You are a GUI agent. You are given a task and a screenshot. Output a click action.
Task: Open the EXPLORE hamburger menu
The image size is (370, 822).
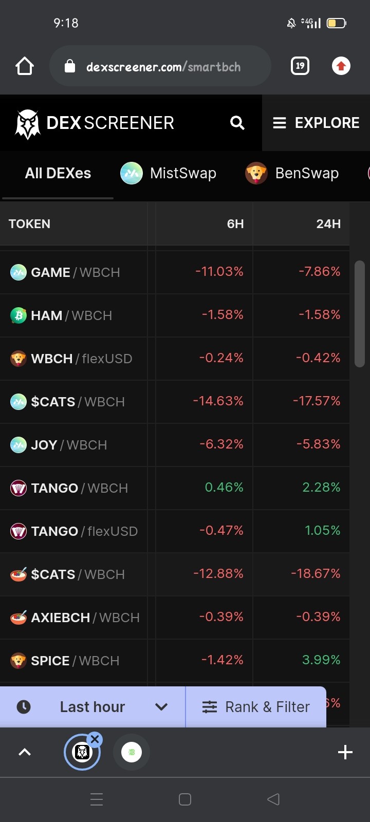316,123
